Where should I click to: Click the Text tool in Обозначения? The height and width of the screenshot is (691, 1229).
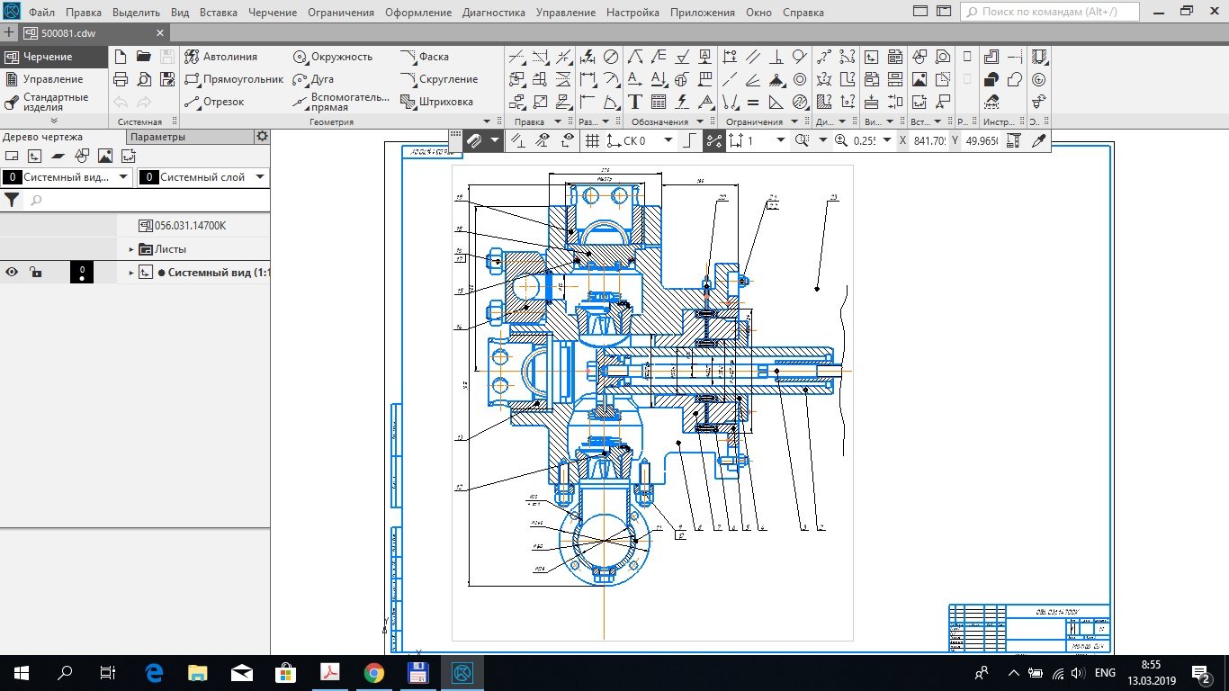[x=635, y=102]
